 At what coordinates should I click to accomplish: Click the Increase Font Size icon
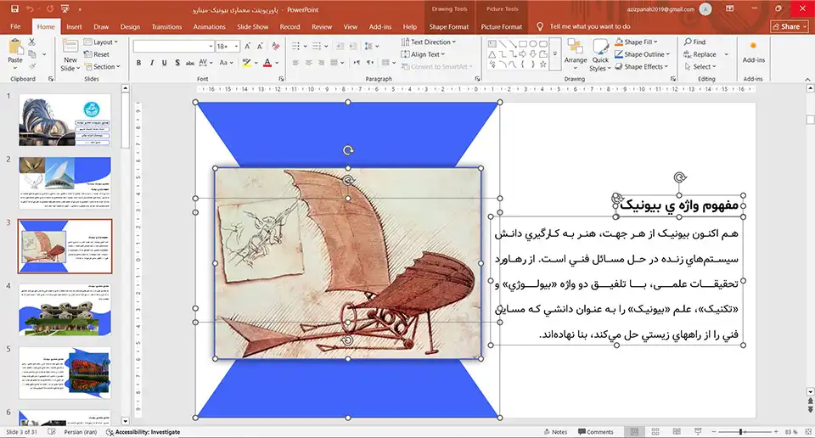[x=249, y=46]
